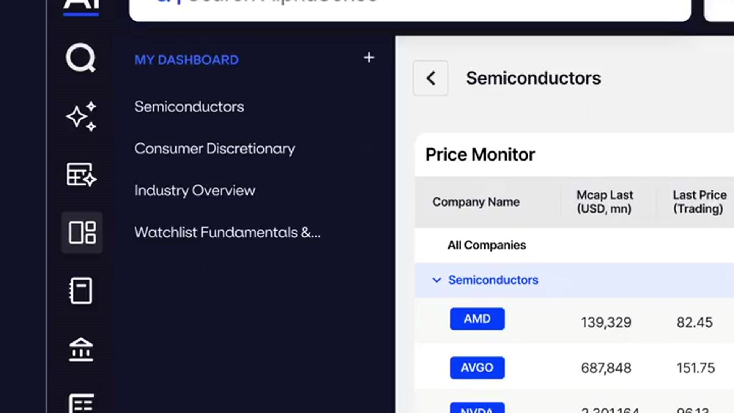Click the AMD ticker badge
This screenshot has width=734, height=413.
[x=477, y=319]
